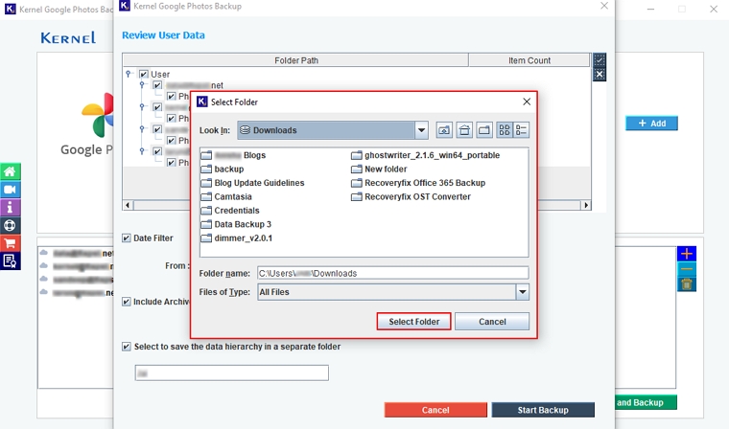Open the New folder item
729x429 pixels.
tap(380, 169)
